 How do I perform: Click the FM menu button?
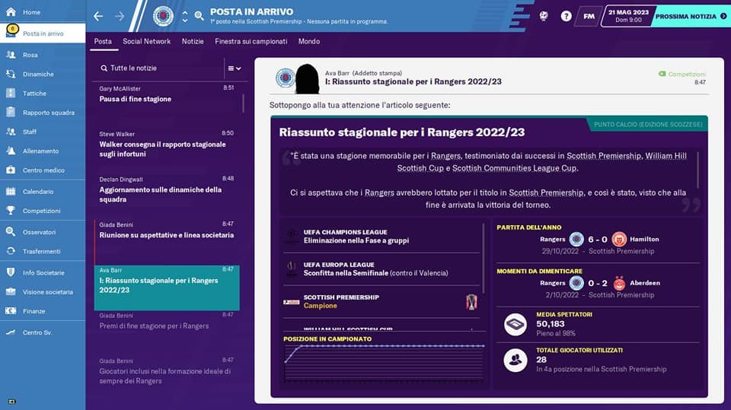coord(589,16)
